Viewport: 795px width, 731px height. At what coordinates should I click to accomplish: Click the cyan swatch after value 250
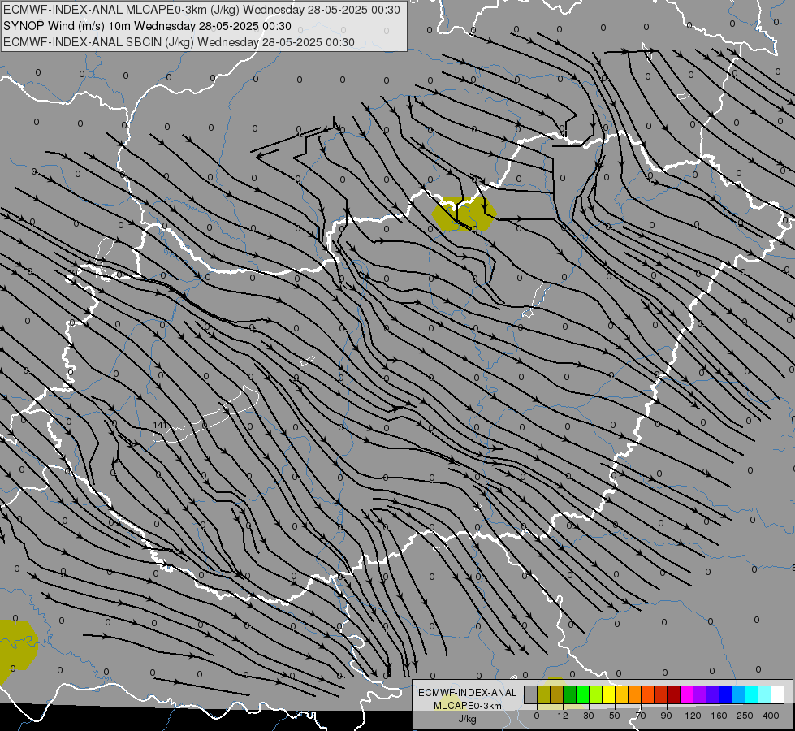coord(751,694)
